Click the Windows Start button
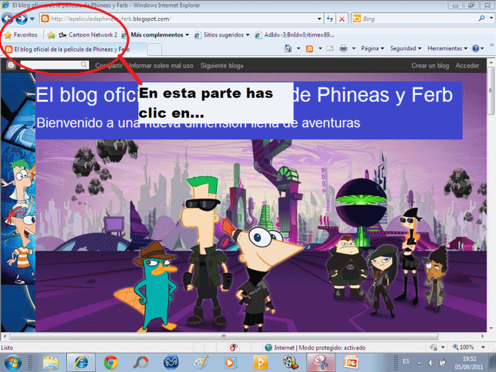 [x=12, y=363]
